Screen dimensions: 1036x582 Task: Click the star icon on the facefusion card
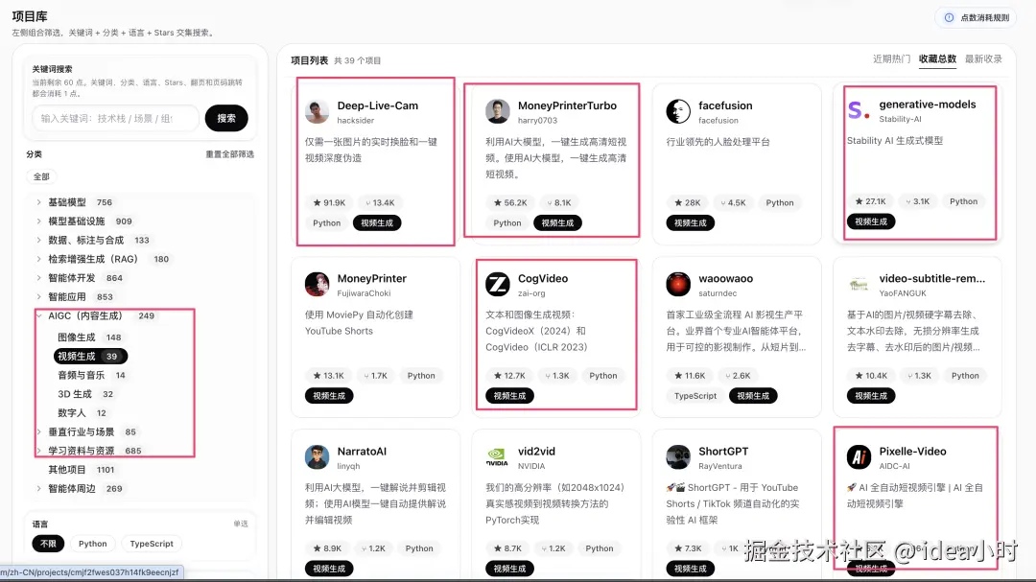[x=676, y=202]
